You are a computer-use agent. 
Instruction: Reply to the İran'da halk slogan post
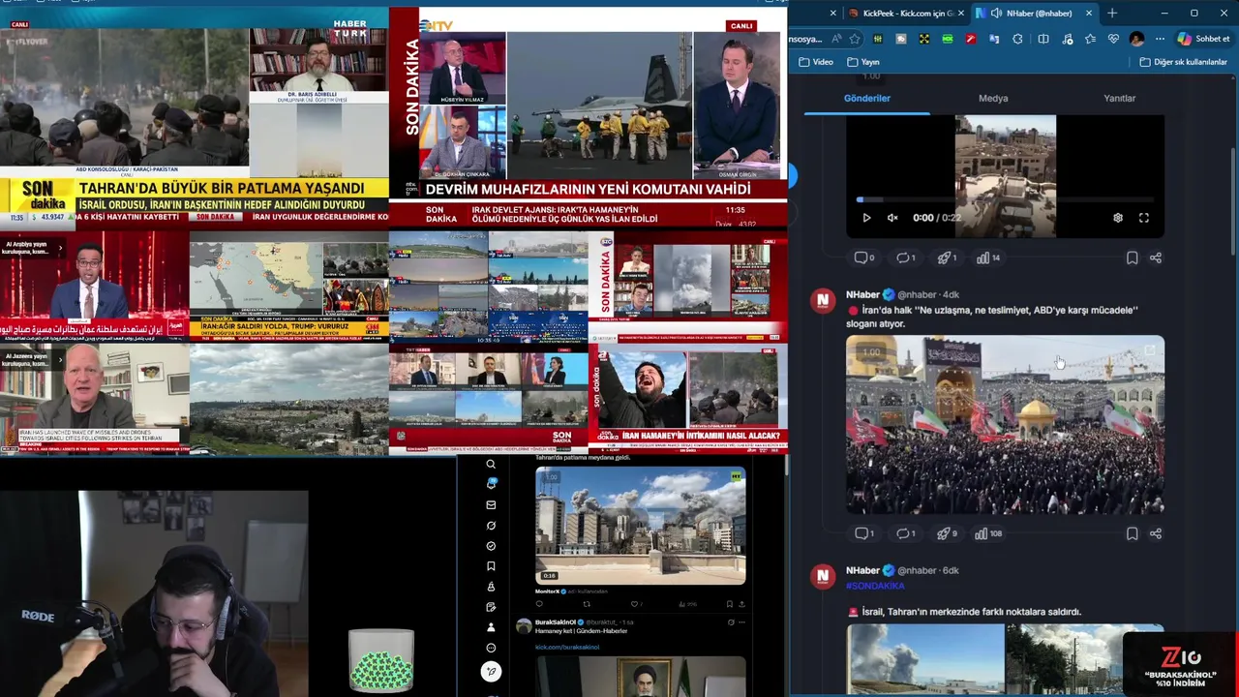click(864, 533)
